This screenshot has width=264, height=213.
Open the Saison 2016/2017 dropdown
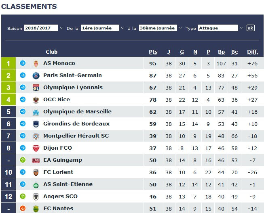[x=44, y=28]
